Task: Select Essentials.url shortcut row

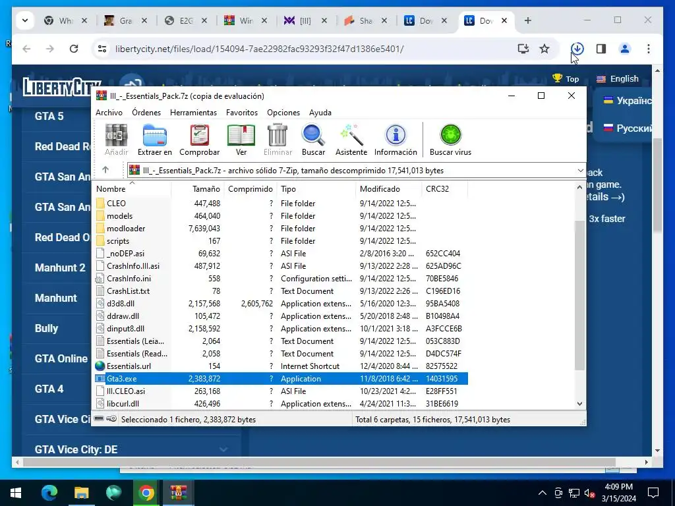Action: (x=281, y=366)
